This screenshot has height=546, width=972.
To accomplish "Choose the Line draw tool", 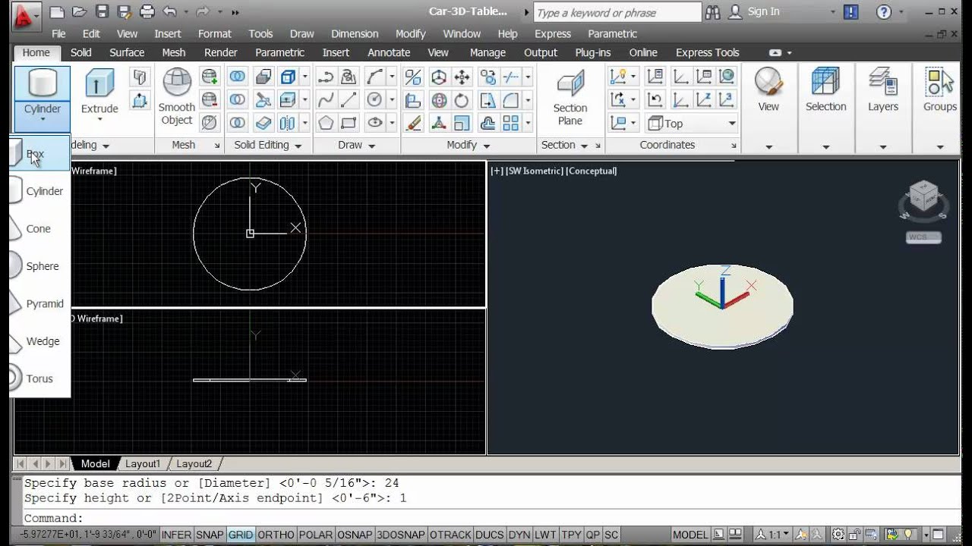I will click(x=349, y=99).
